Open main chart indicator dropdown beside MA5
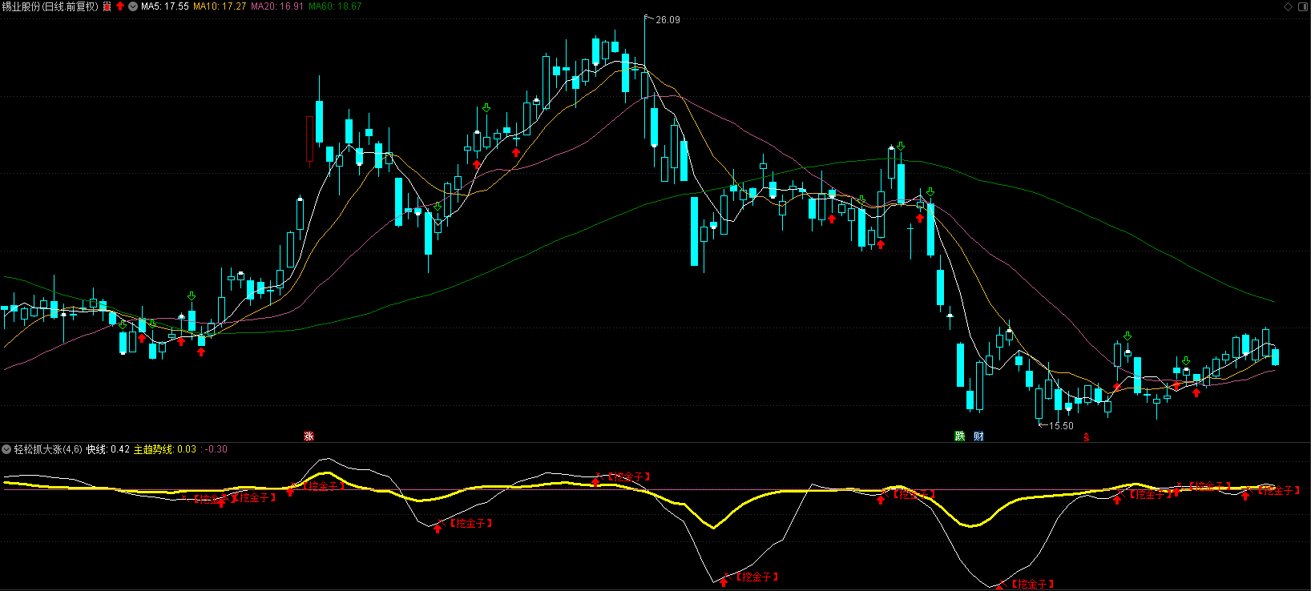 (x=133, y=6)
